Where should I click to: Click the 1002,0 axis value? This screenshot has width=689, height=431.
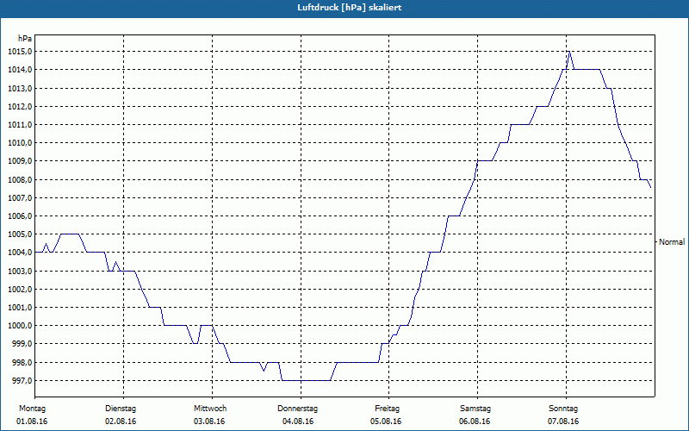(x=20, y=290)
